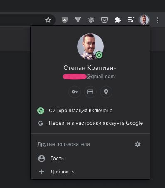Open the monkey face extension
This screenshot has height=188, width=165.
91,20
